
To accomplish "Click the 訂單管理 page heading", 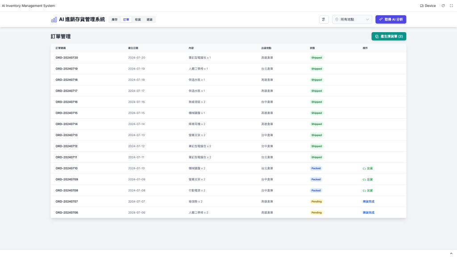I will coord(61,37).
